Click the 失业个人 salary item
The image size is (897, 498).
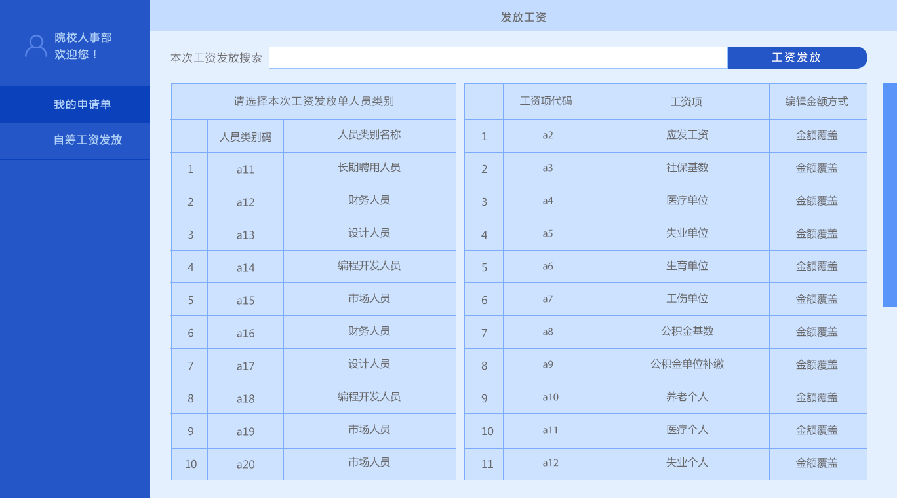point(687,463)
